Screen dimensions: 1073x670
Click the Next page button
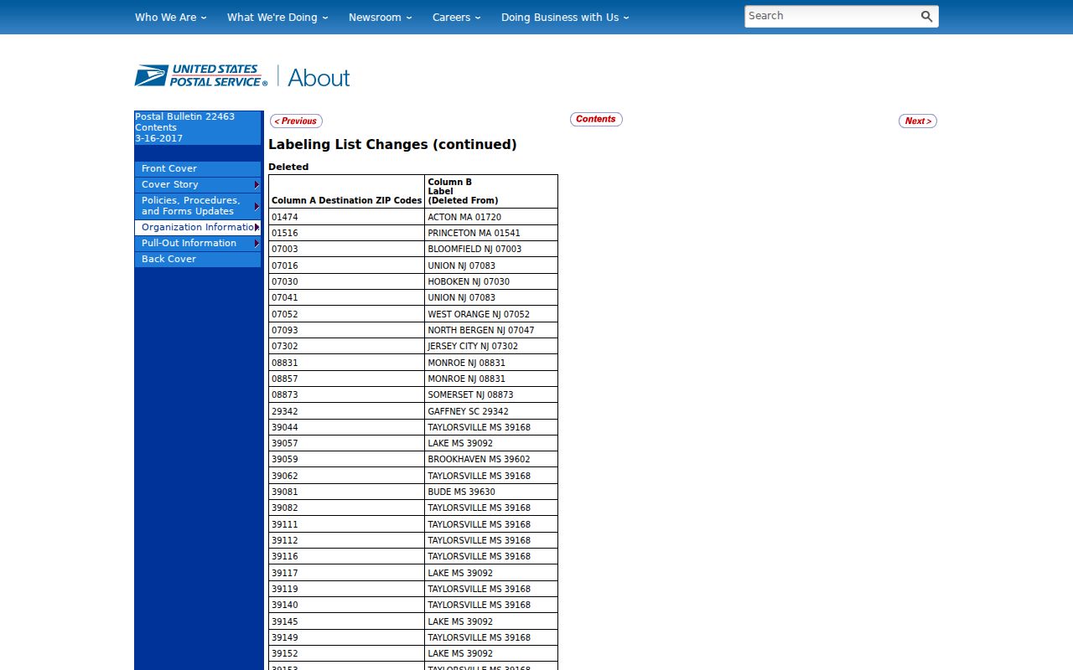918,121
